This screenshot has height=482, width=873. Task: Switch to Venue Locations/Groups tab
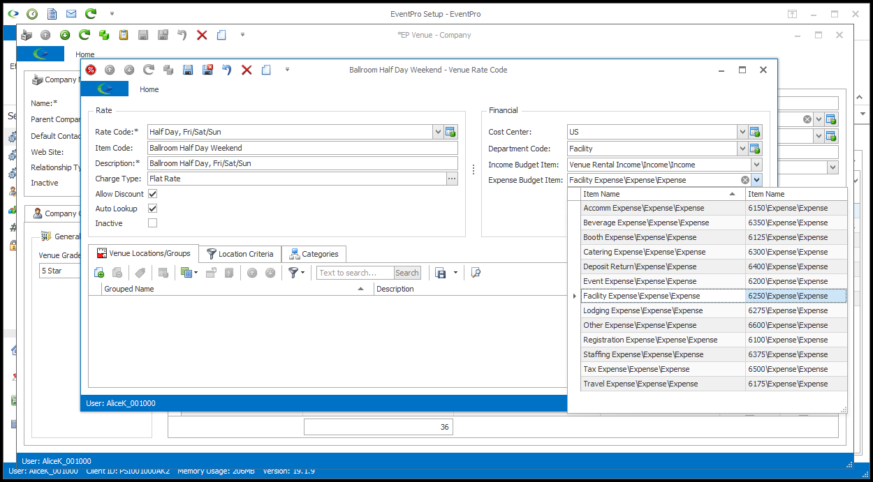click(143, 253)
